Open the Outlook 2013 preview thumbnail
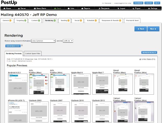The height and width of the screenshot is (123, 162). click(102, 112)
